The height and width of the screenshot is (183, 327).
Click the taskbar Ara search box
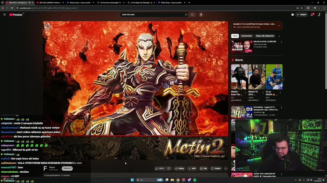coord(150,180)
